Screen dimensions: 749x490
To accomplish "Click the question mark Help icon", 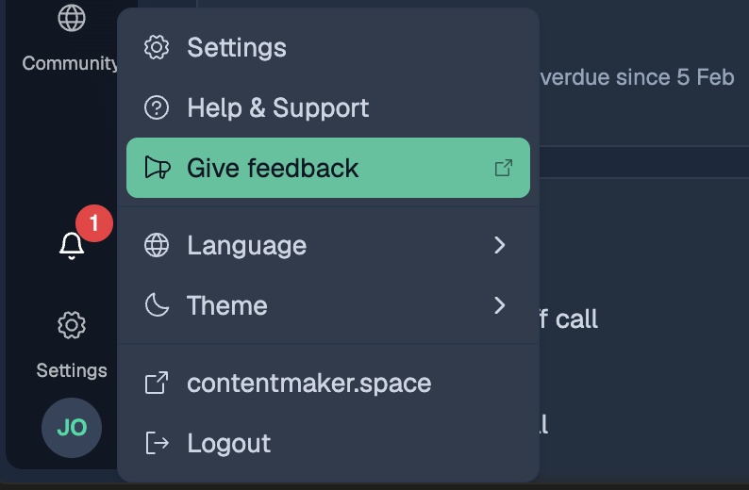I will point(157,107).
